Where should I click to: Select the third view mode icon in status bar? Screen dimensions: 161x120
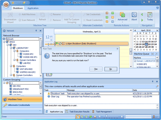[86, 117]
